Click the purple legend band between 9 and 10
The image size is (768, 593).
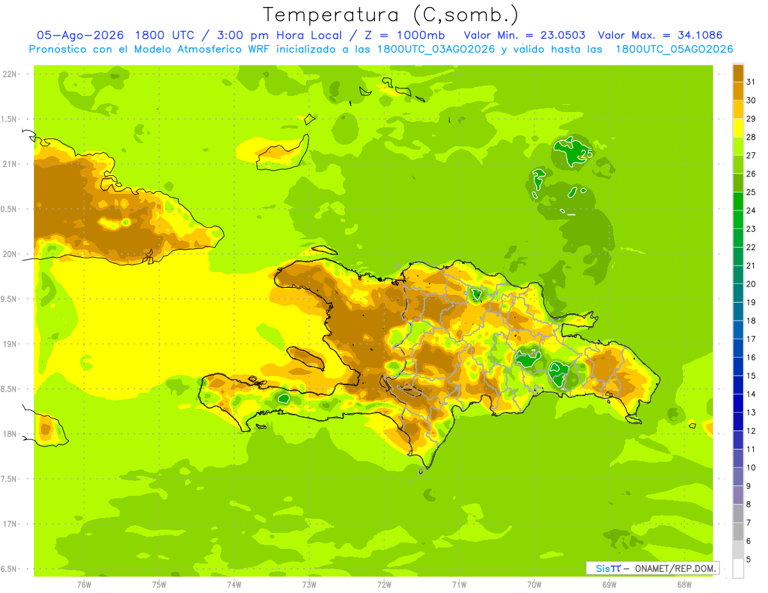tap(738, 477)
